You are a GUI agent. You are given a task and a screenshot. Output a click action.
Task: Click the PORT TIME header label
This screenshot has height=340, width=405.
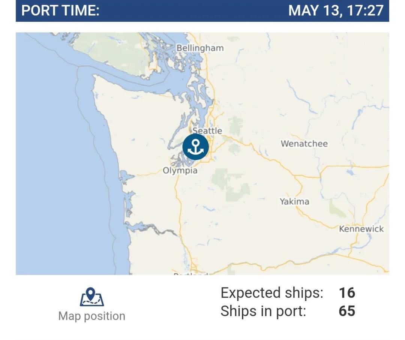tap(60, 10)
